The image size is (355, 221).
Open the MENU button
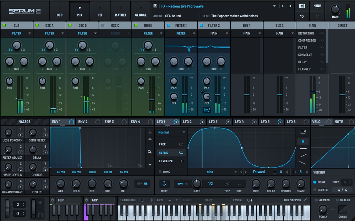click(x=317, y=6)
